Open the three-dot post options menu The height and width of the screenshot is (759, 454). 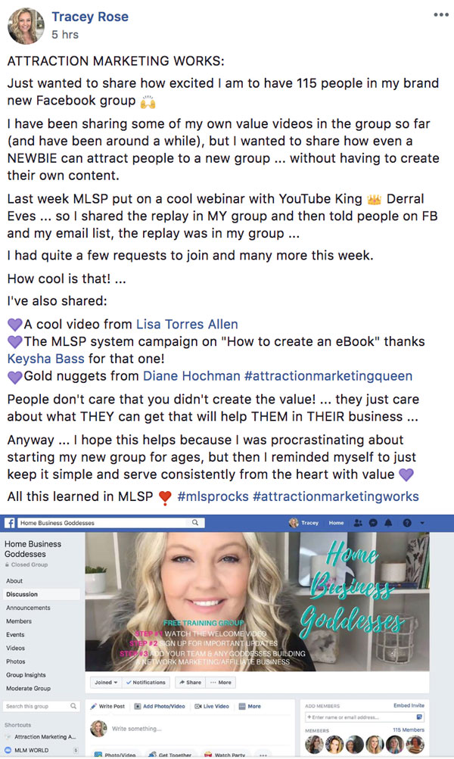pos(441,15)
